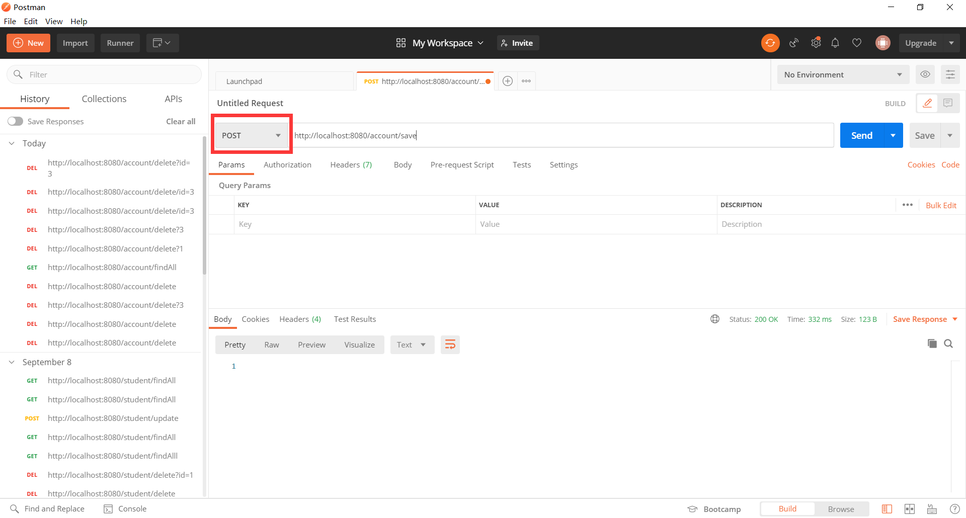966x518 pixels.
Task: Click the Import button
Action: point(75,43)
